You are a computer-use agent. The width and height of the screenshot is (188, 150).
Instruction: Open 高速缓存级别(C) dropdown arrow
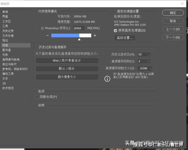tap(149, 61)
